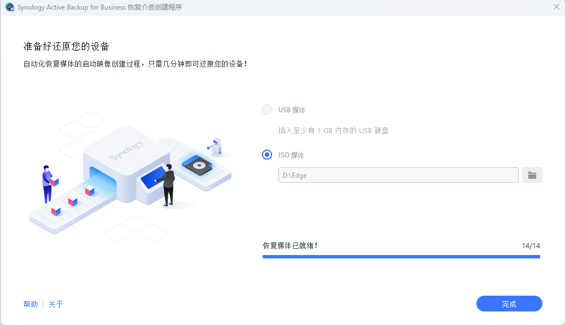565x325 pixels.
Task: Click the ISO 媒体 option label
Action: tap(291, 155)
